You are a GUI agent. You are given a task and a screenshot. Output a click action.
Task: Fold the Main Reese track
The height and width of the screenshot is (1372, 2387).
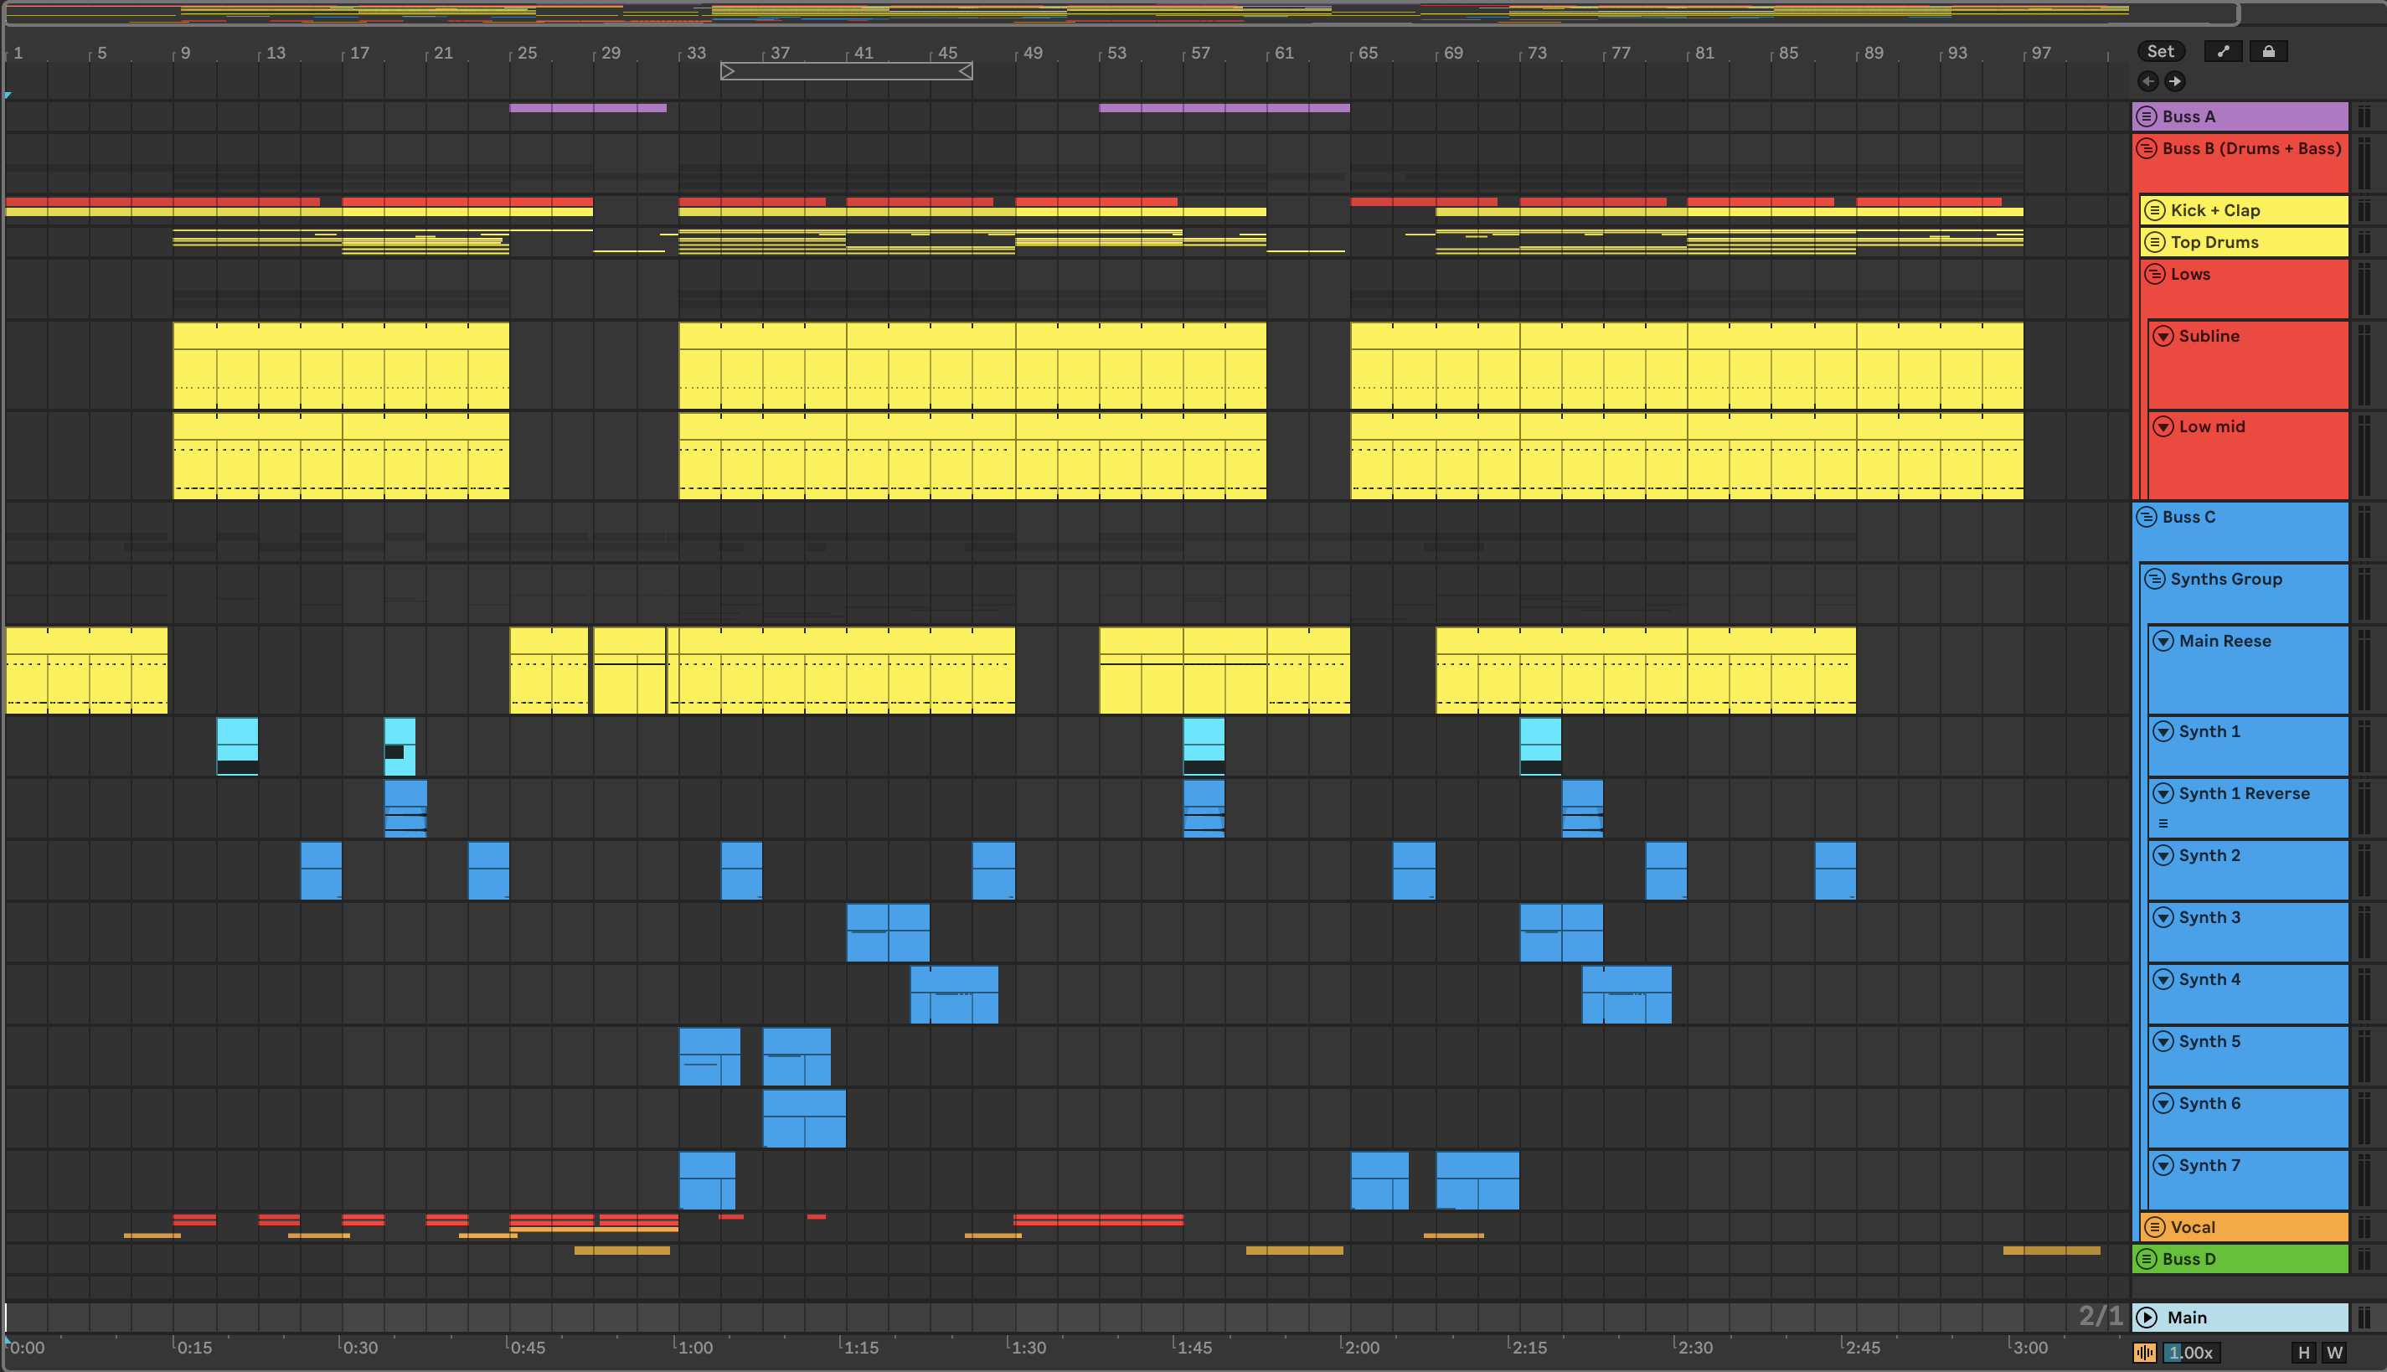coord(2163,641)
